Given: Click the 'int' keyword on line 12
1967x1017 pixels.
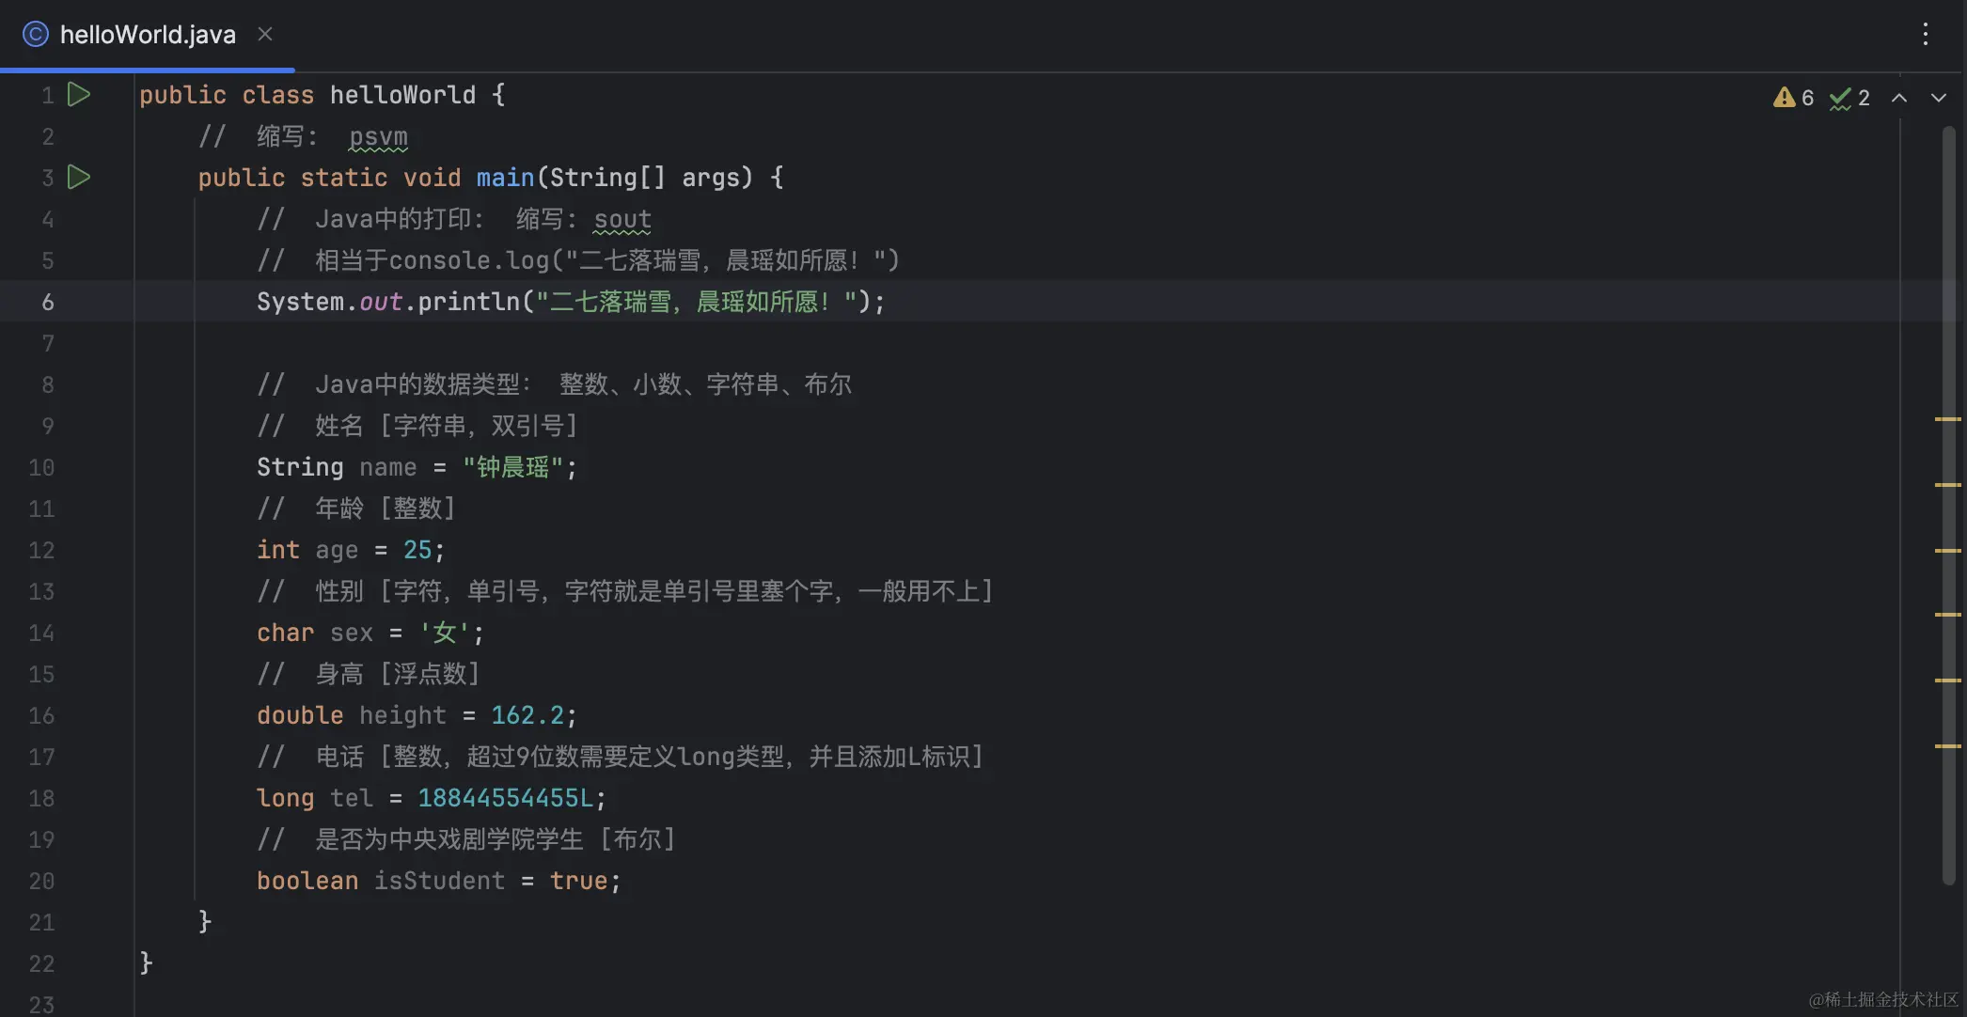Looking at the screenshot, I should tap(278, 550).
